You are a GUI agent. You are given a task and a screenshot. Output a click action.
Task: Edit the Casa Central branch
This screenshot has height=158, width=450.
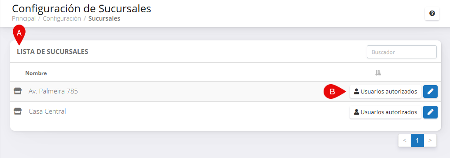coord(430,112)
